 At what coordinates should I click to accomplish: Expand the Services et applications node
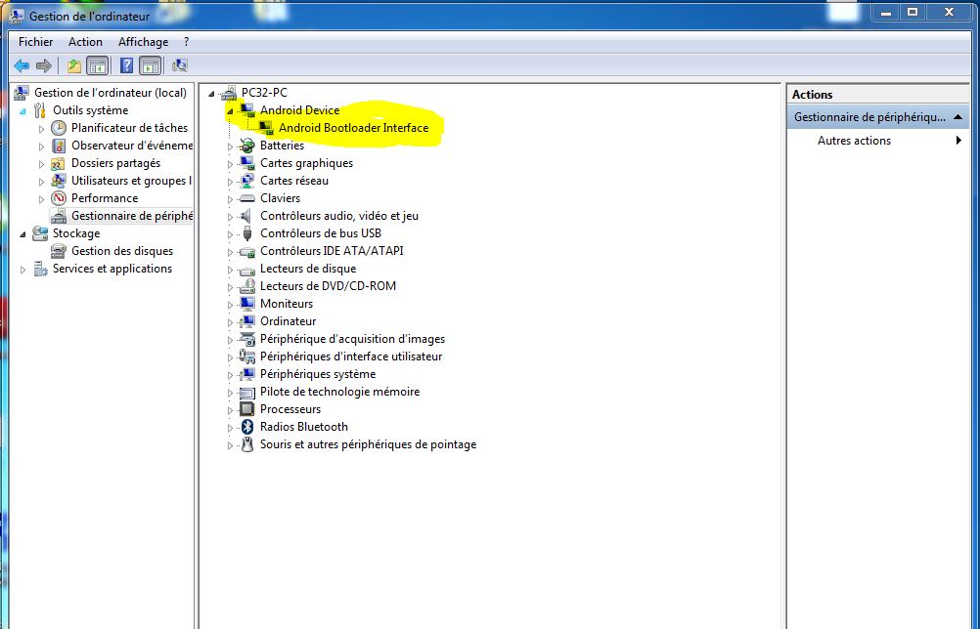[23, 270]
